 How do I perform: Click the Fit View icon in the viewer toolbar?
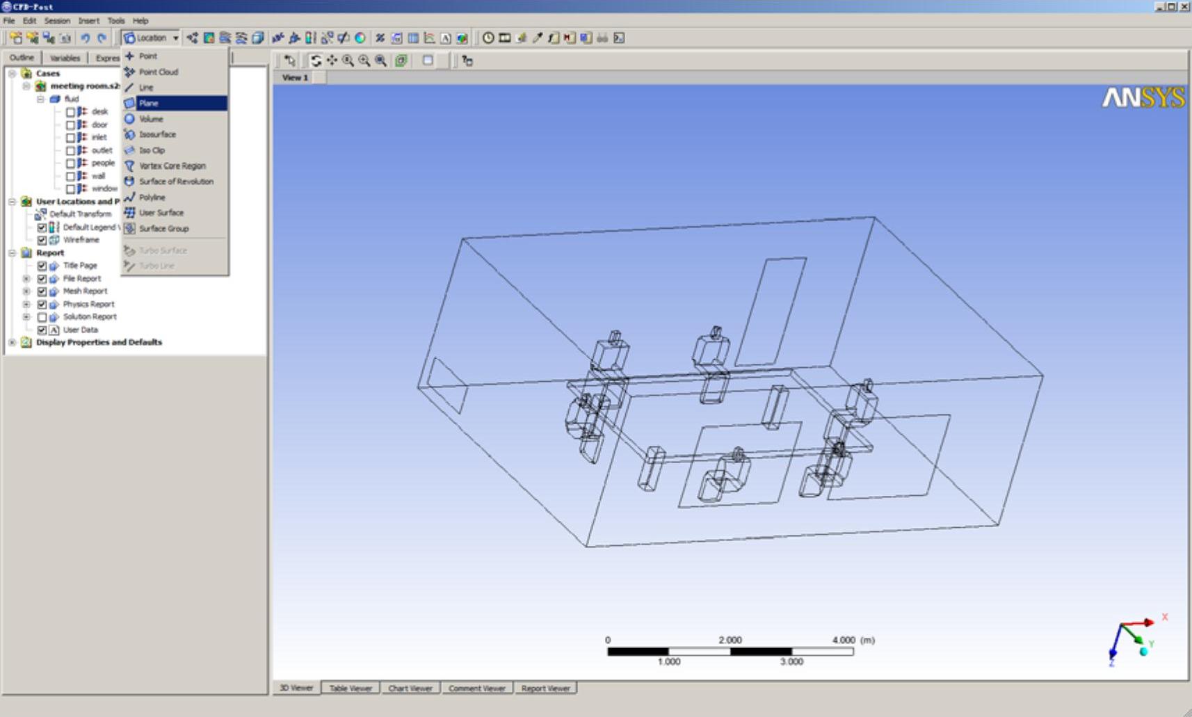coord(401,61)
